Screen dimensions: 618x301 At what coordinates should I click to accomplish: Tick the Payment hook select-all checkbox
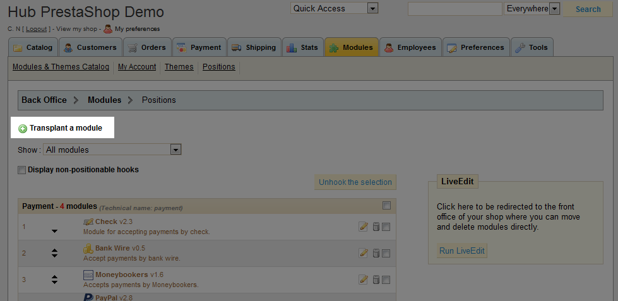[x=386, y=206]
